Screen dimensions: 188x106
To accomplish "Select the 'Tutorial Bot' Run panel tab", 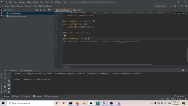I will click(28, 70).
